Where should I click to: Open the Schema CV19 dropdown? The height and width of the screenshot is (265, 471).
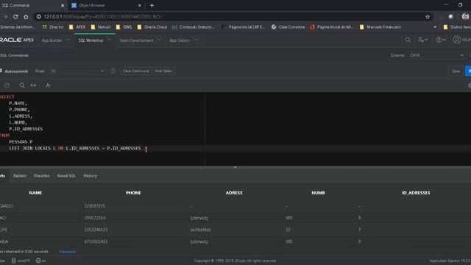pyautogui.click(x=437, y=55)
